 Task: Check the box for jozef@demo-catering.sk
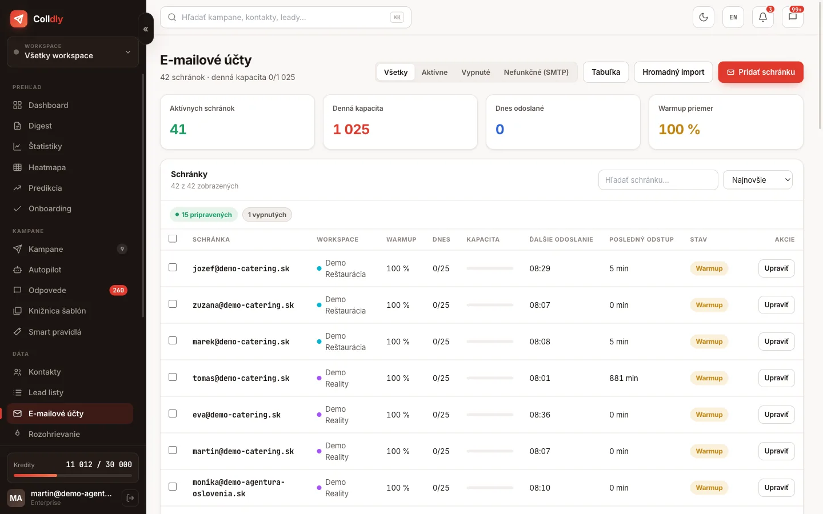click(x=173, y=267)
